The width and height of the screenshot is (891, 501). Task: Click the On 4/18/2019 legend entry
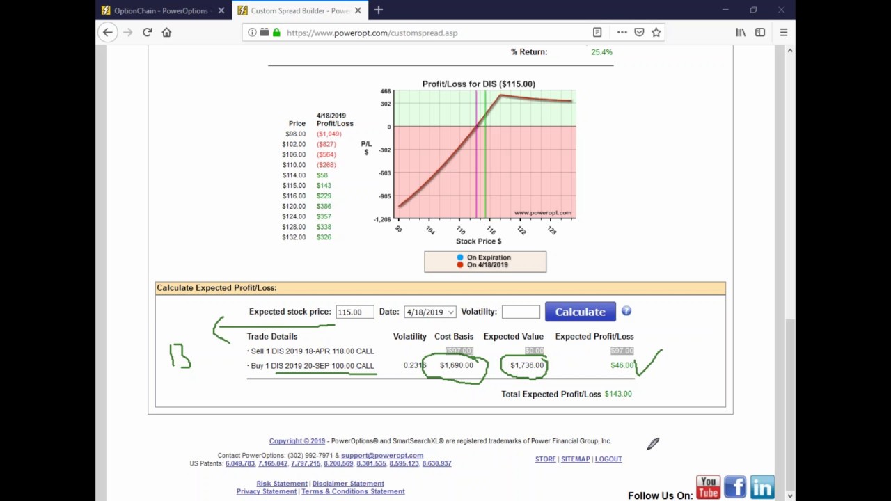[482, 264]
